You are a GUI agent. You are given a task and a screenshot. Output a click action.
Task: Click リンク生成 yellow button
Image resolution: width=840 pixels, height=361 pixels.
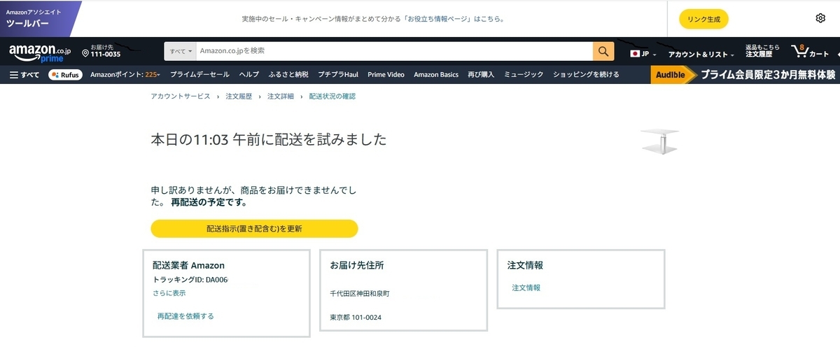[703, 19]
